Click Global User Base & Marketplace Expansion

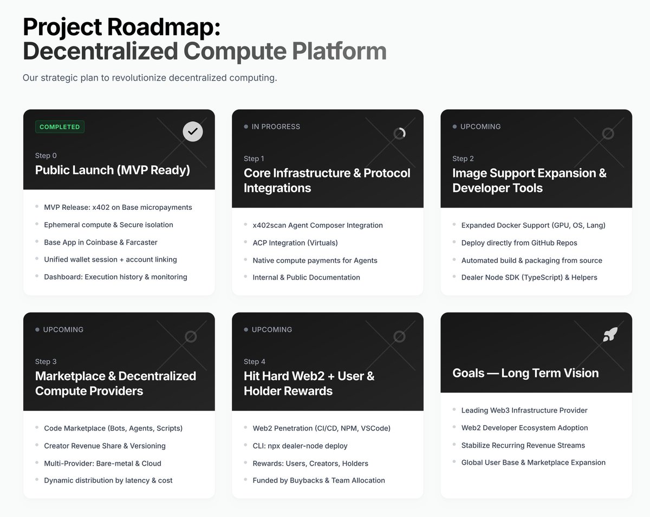(534, 462)
